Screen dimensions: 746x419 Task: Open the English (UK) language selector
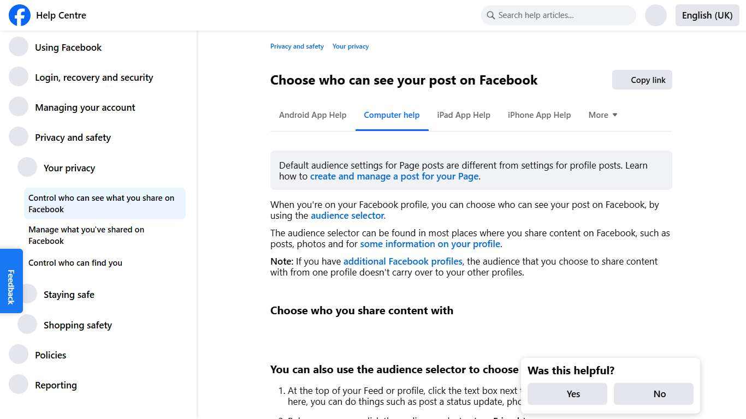tap(707, 15)
